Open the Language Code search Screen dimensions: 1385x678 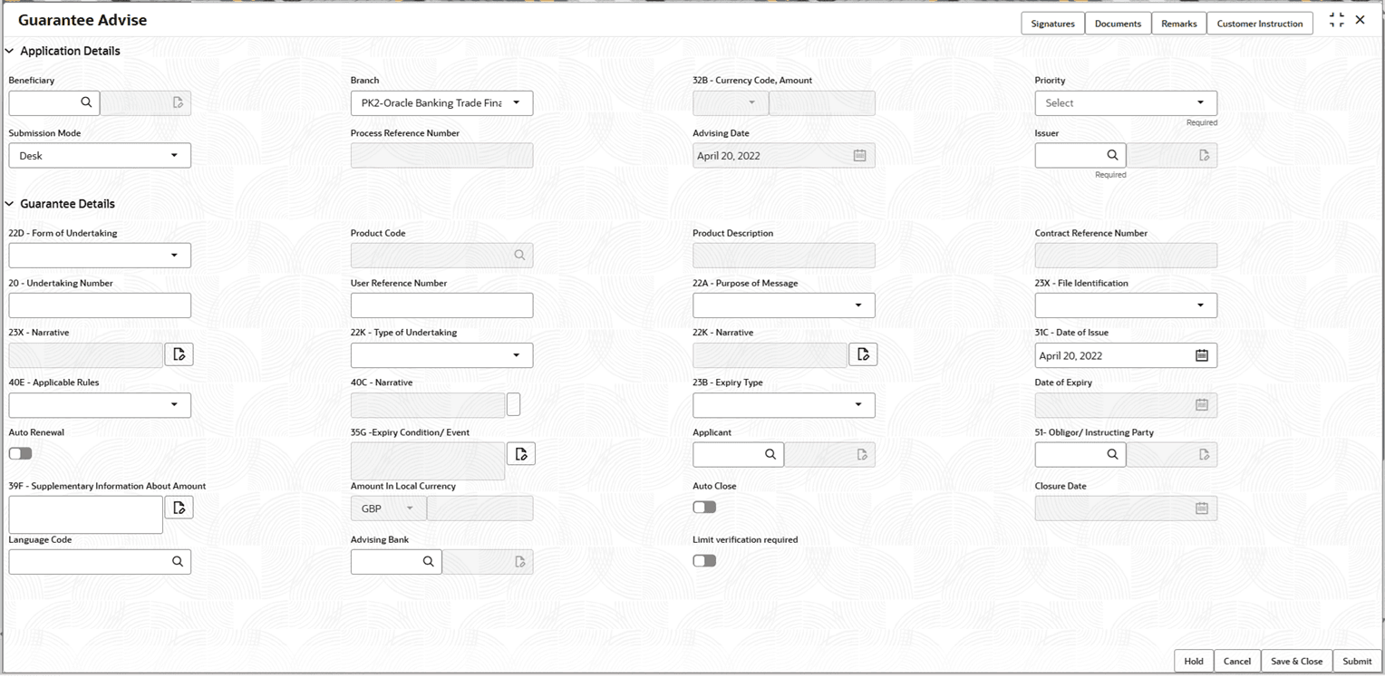point(179,561)
